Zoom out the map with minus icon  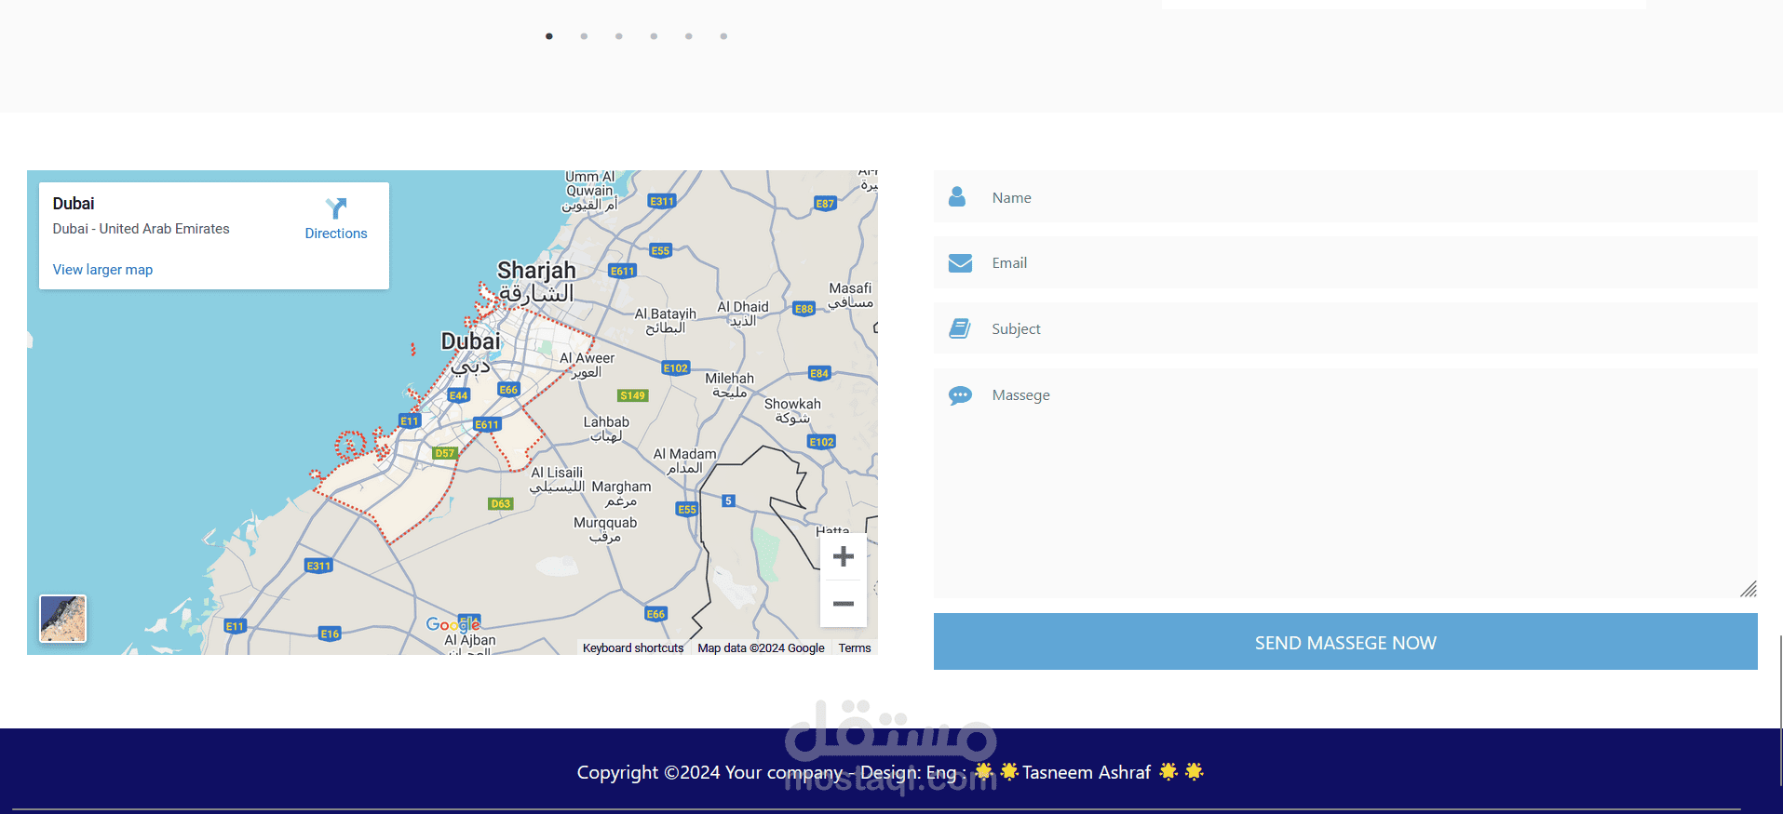click(x=844, y=604)
